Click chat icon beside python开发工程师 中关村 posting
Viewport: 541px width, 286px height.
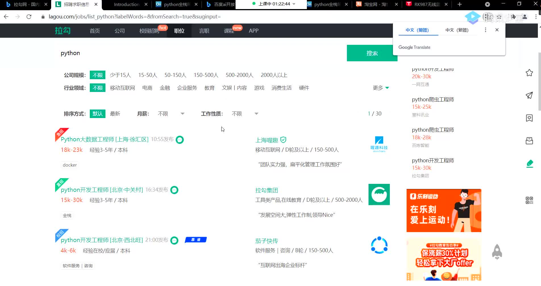point(174,190)
